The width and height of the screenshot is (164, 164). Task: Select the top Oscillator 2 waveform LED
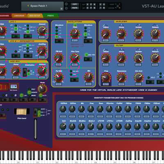point(86,28)
